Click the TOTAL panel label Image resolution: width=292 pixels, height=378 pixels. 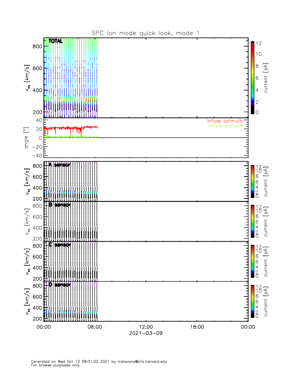(56, 42)
